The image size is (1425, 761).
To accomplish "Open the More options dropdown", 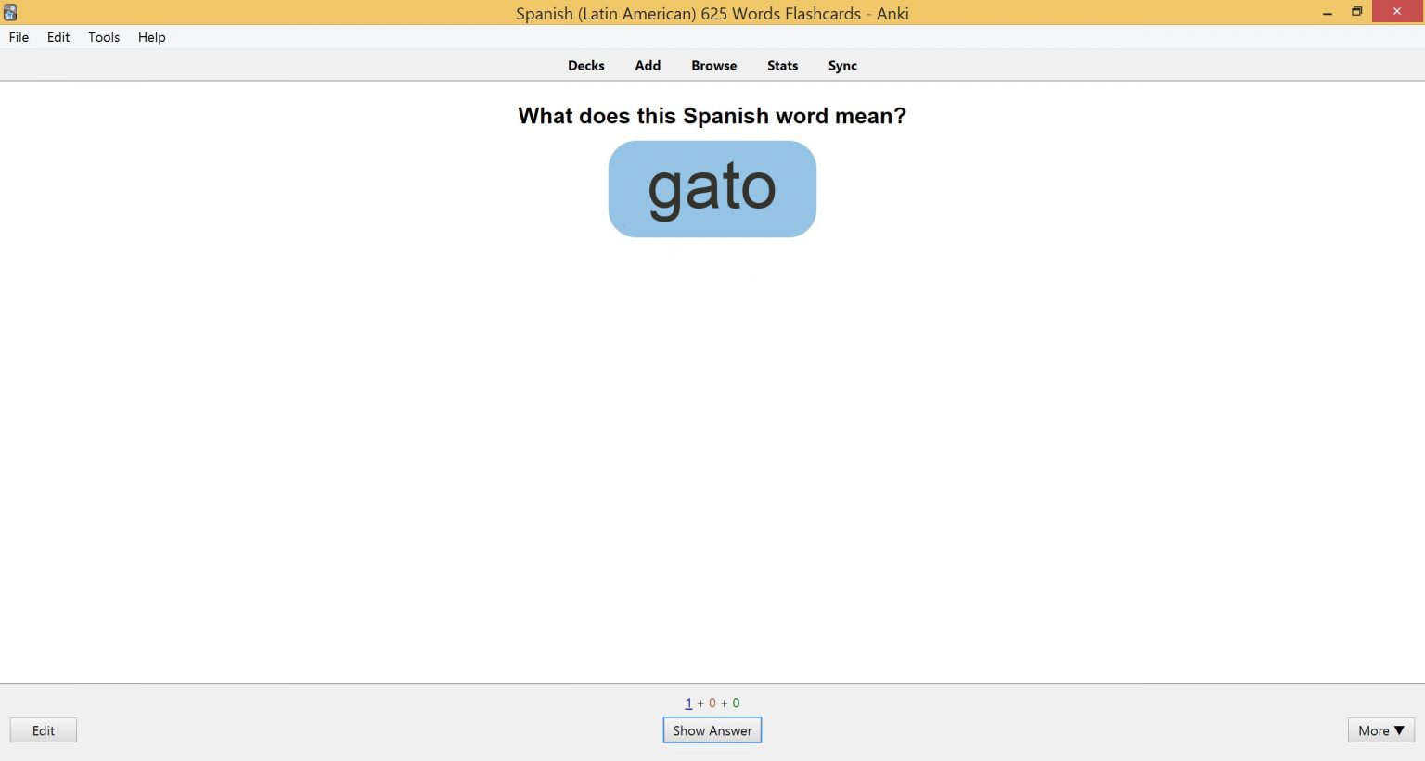I will [x=1380, y=730].
